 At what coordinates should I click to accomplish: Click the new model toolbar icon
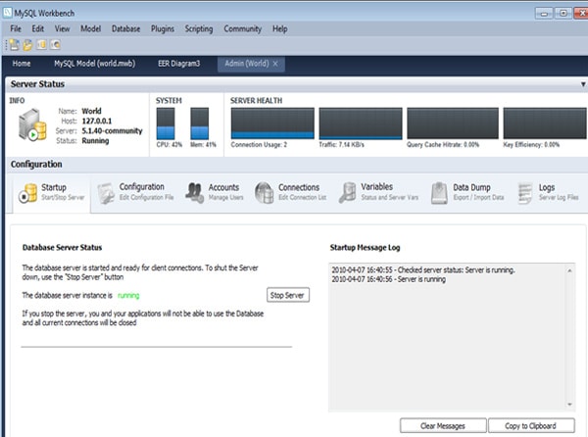point(14,45)
